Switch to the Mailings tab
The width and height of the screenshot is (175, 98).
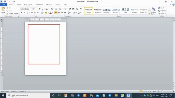[x=49, y=5]
